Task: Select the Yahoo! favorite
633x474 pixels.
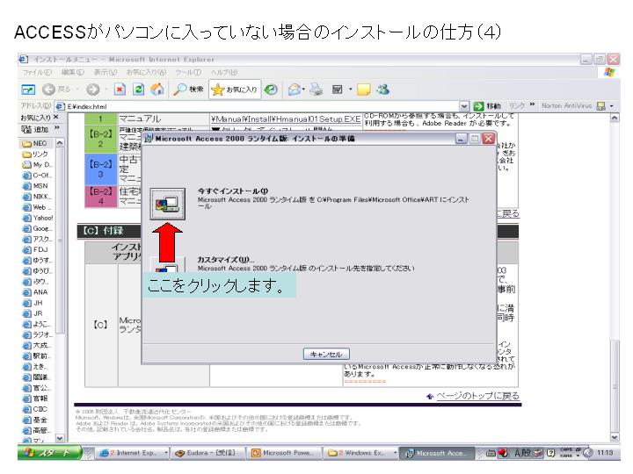Action: [x=38, y=218]
